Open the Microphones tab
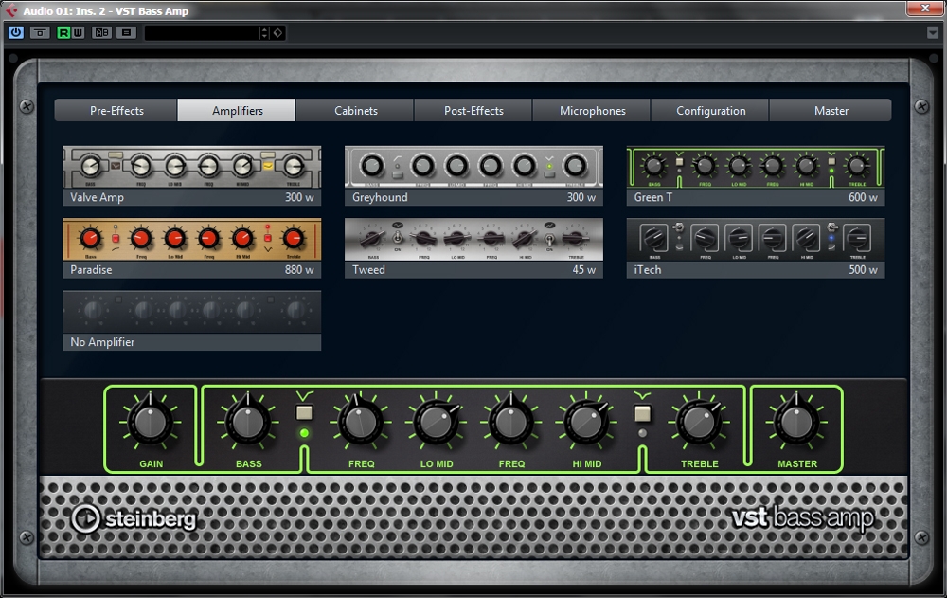The width and height of the screenshot is (947, 598). pyautogui.click(x=592, y=111)
